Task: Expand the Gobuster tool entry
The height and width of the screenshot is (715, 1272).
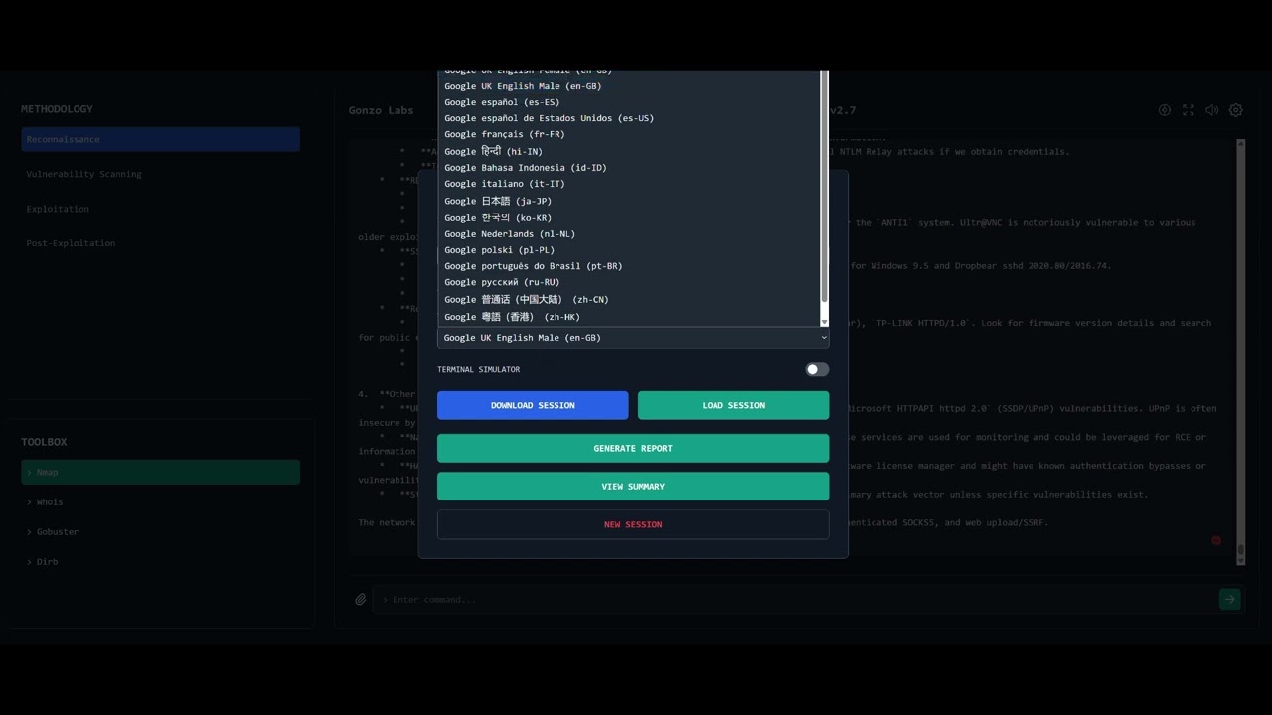Action: coord(160,532)
